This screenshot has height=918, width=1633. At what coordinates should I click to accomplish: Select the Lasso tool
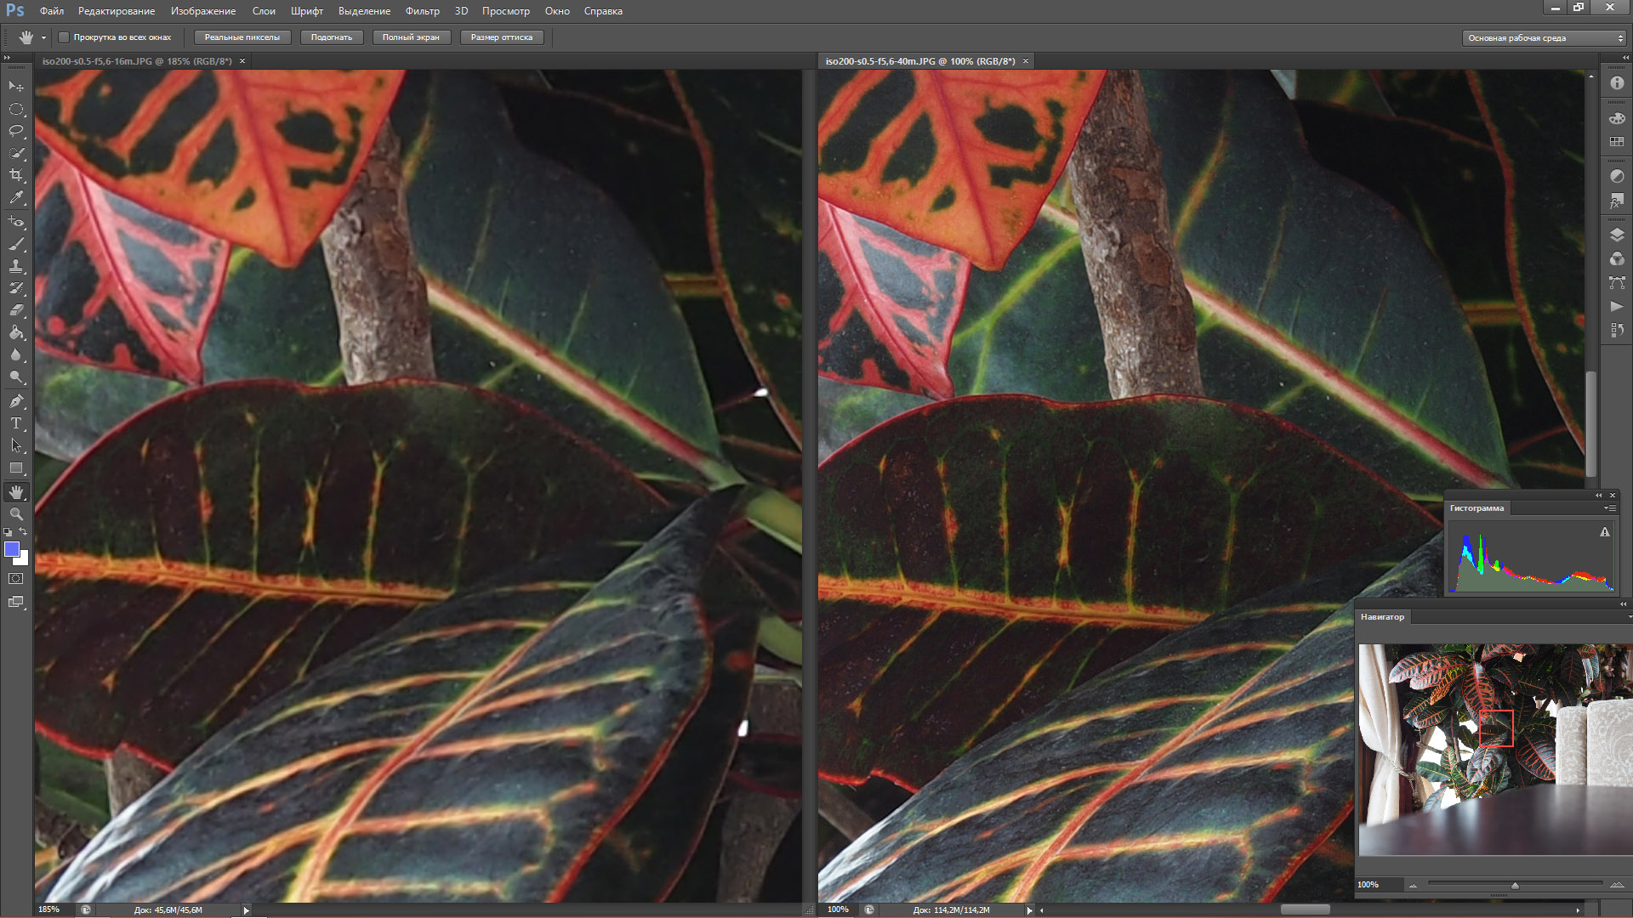tap(16, 131)
